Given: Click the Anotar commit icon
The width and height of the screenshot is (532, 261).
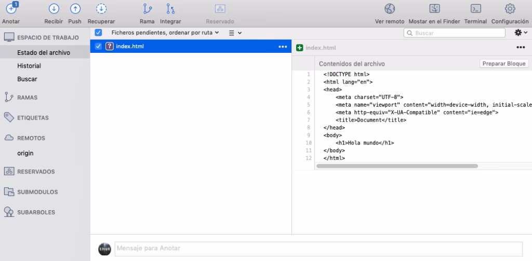Looking at the screenshot, I should point(11,8).
